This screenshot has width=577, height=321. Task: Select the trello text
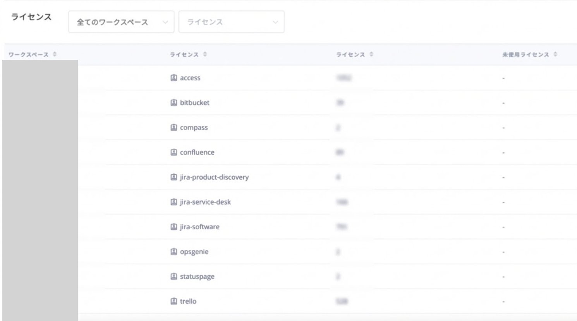tap(188, 301)
